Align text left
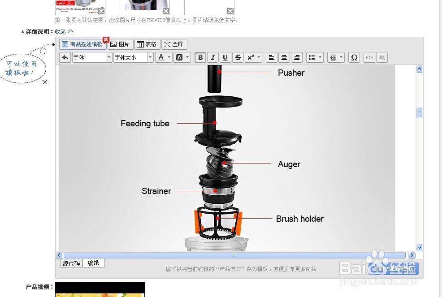This screenshot has width=442, height=297. (272, 57)
